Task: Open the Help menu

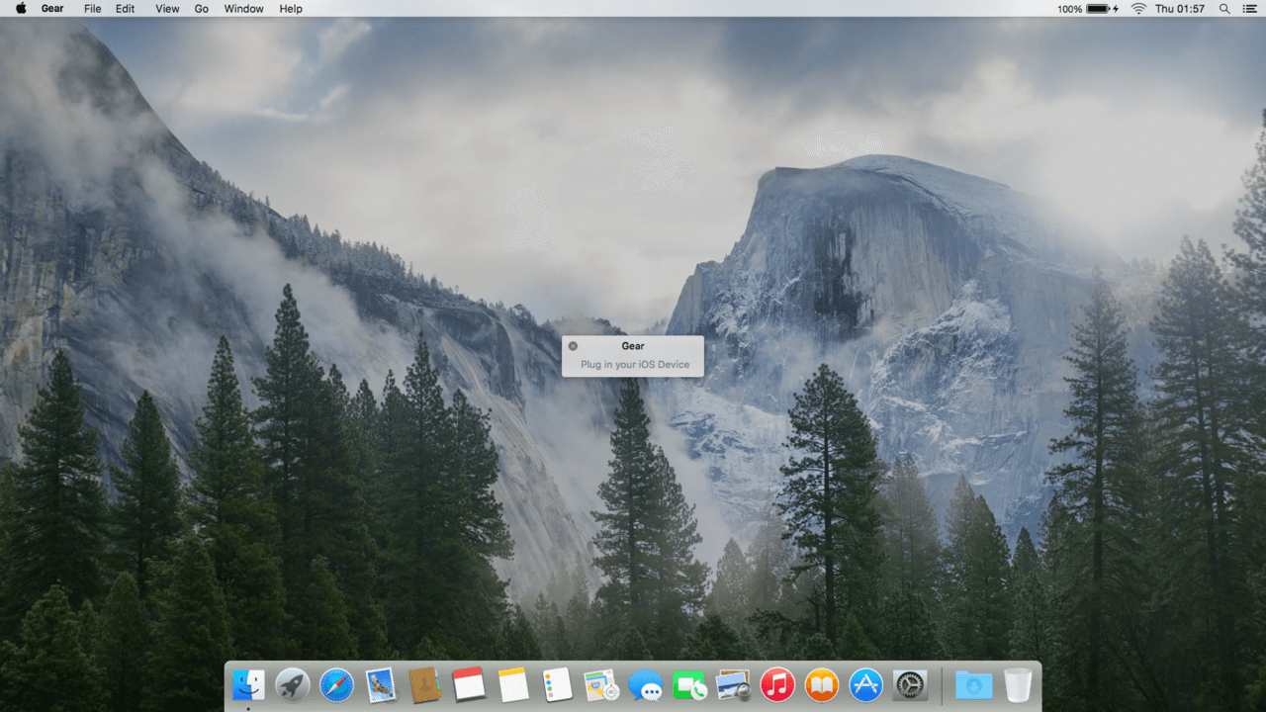Action: (x=291, y=8)
